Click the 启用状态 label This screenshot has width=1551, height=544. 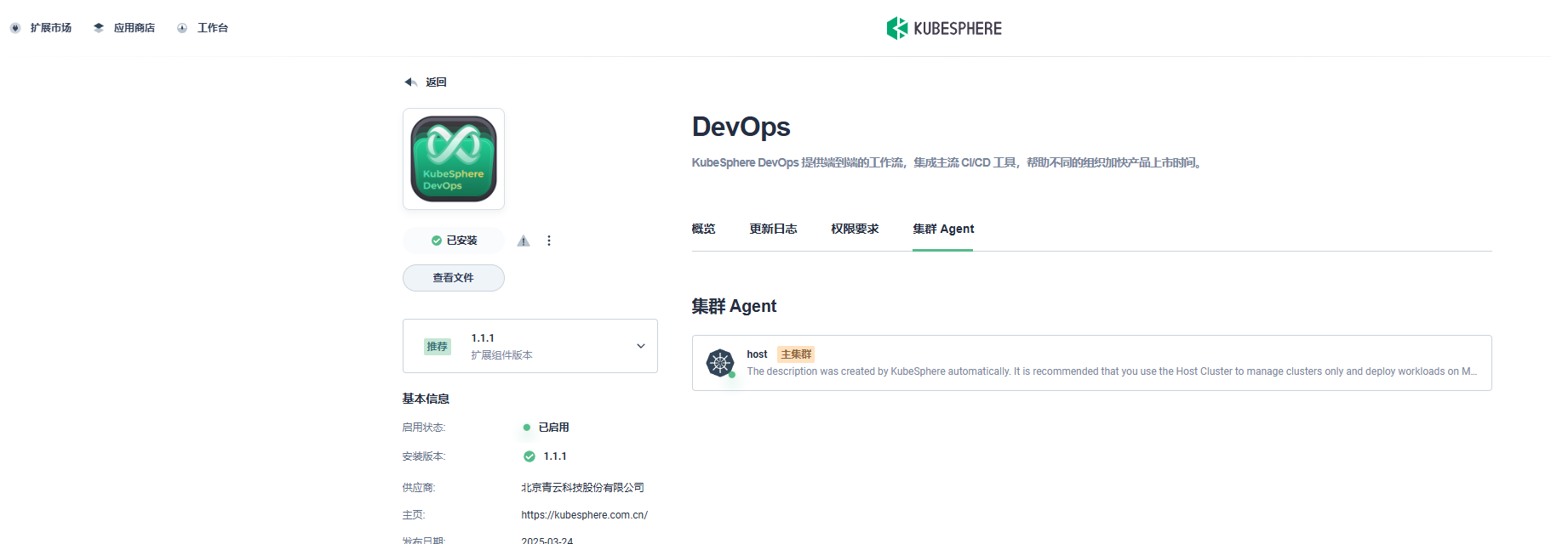(424, 428)
